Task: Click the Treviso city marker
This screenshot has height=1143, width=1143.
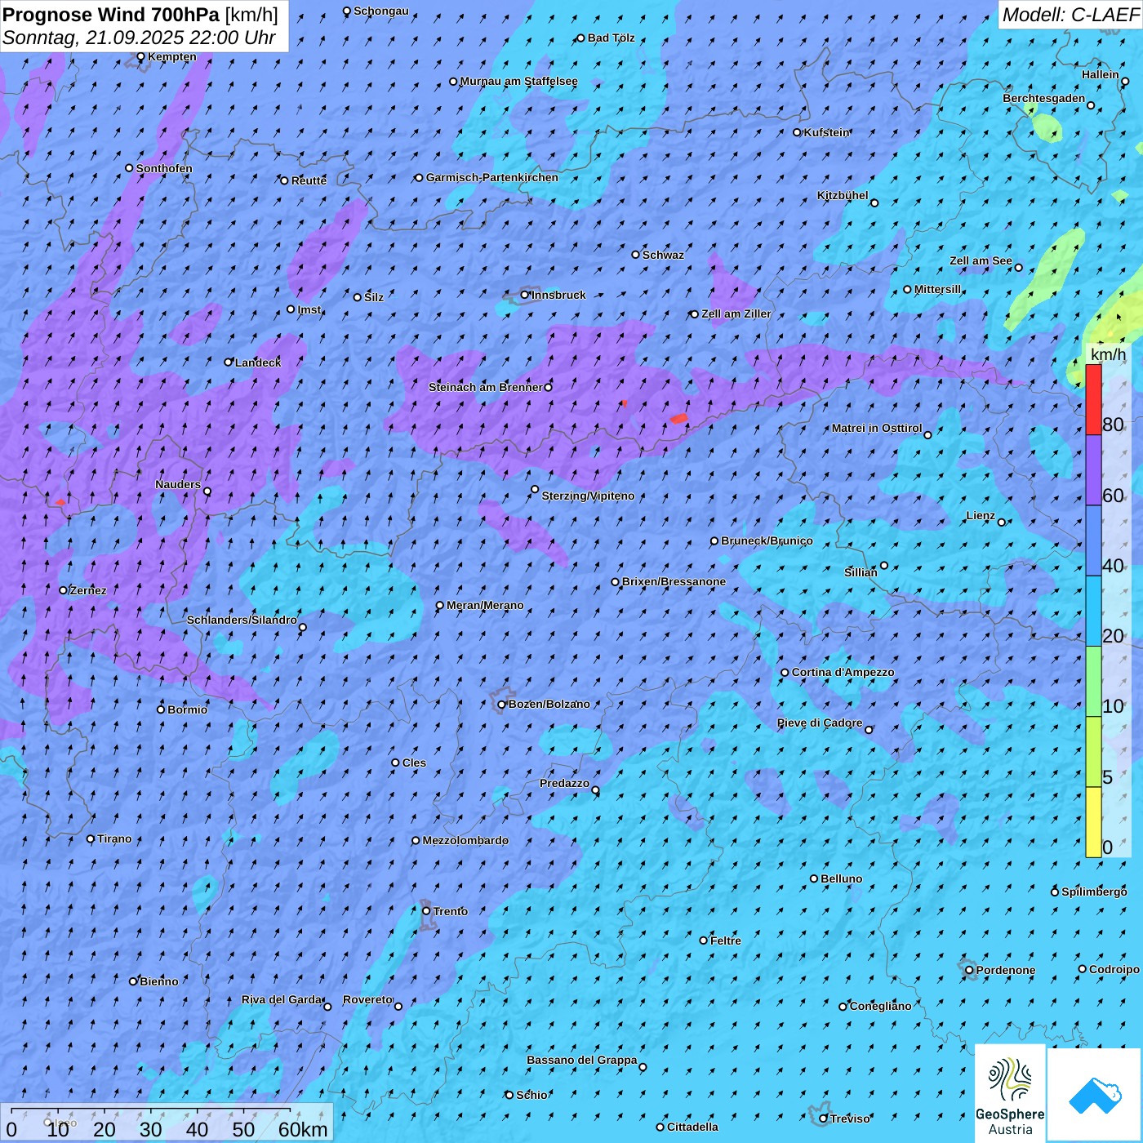Action: point(823,1119)
